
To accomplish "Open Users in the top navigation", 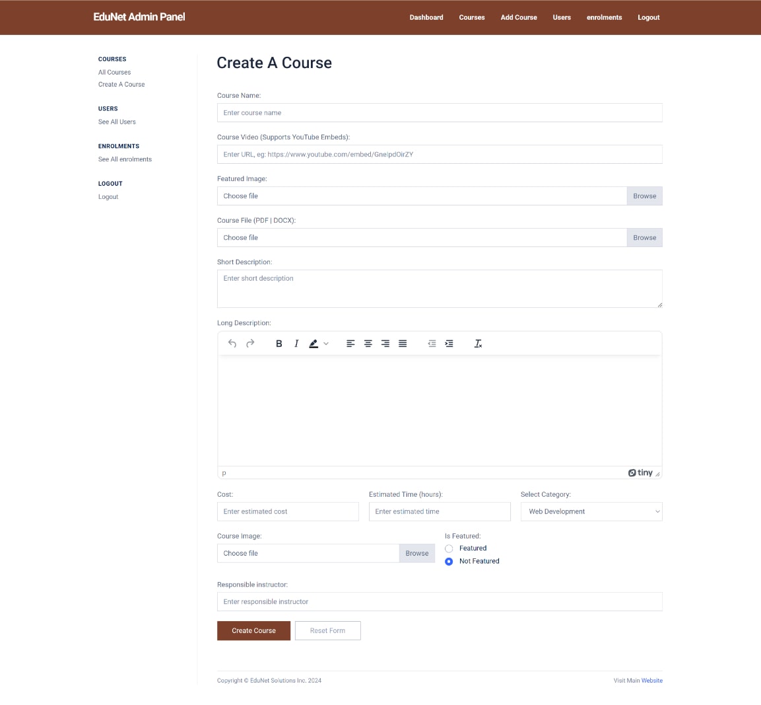I will click(x=562, y=17).
